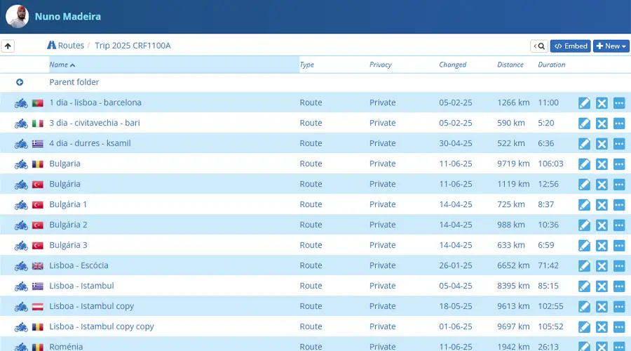The image size is (631, 351).
Task: Click the 01-06-25 changed date
Action: click(x=456, y=326)
